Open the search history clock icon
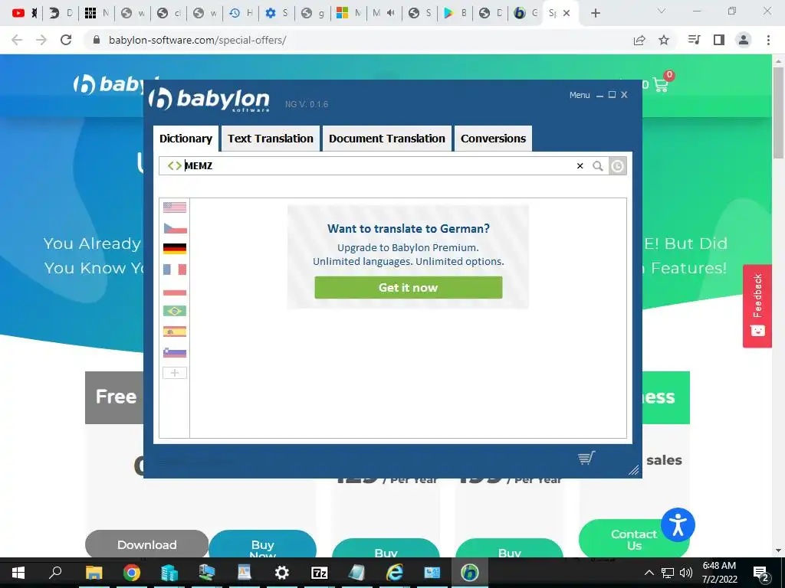The width and height of the screenshot is (785, 588). [617, 166]
